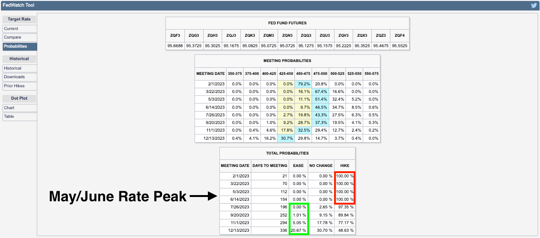Click the 34.7% probability cell
The image size is (540, 238).
(x=337, y=107)
